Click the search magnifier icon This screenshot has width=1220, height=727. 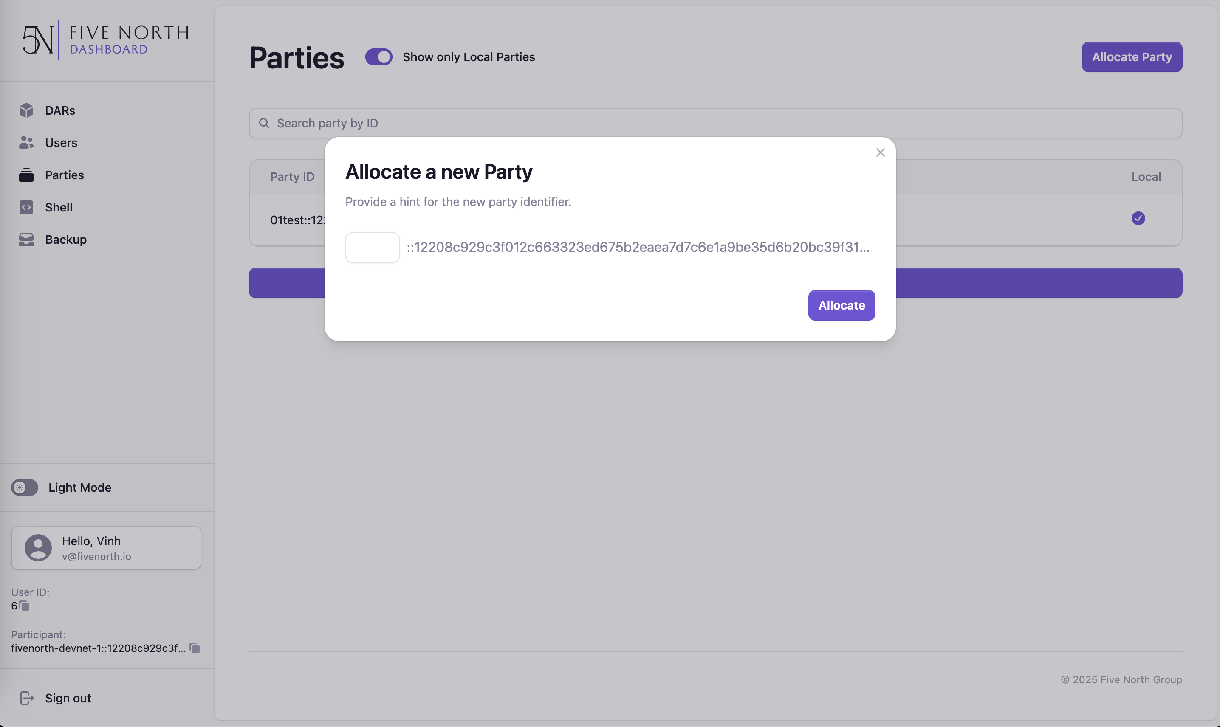click(x=264, y=123)
